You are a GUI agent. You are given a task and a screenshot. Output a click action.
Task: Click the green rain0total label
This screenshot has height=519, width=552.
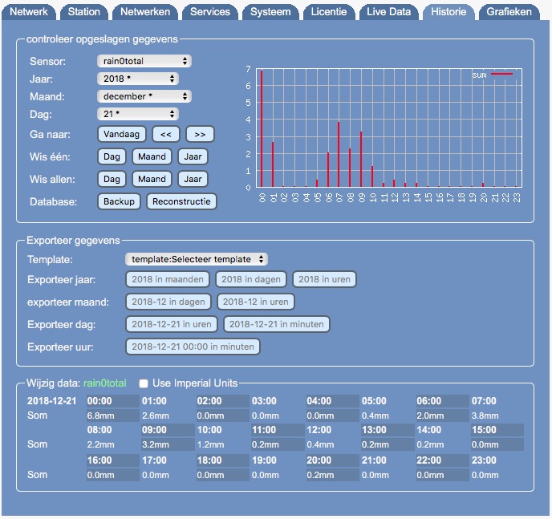click(x=104, y=383)
